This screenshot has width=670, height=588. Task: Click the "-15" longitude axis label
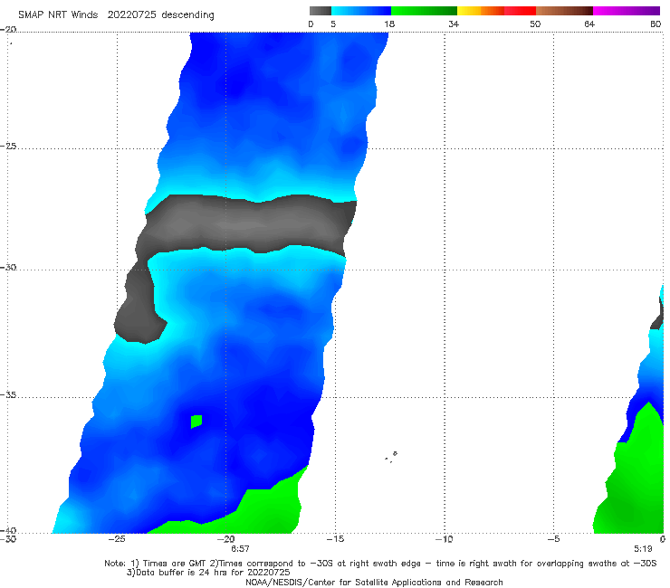pos(335,539)
